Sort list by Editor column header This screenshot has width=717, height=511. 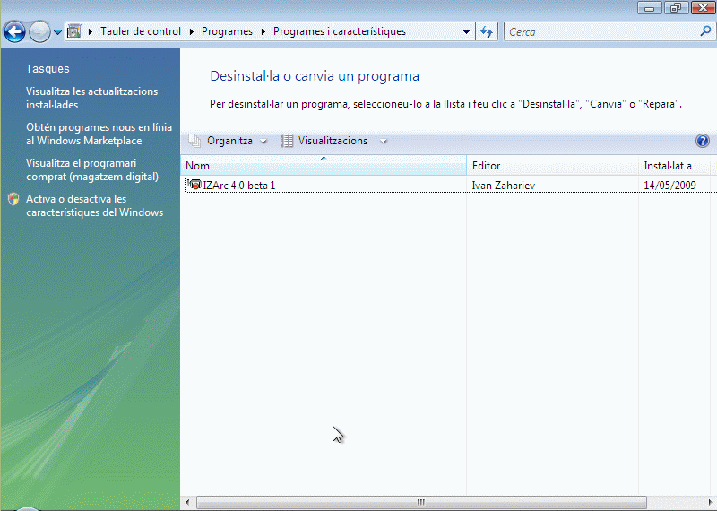point(551,166)
